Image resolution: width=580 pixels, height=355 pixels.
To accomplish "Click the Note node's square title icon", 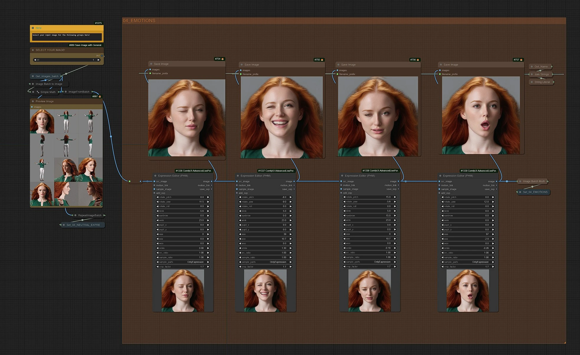I will [33, 28].
